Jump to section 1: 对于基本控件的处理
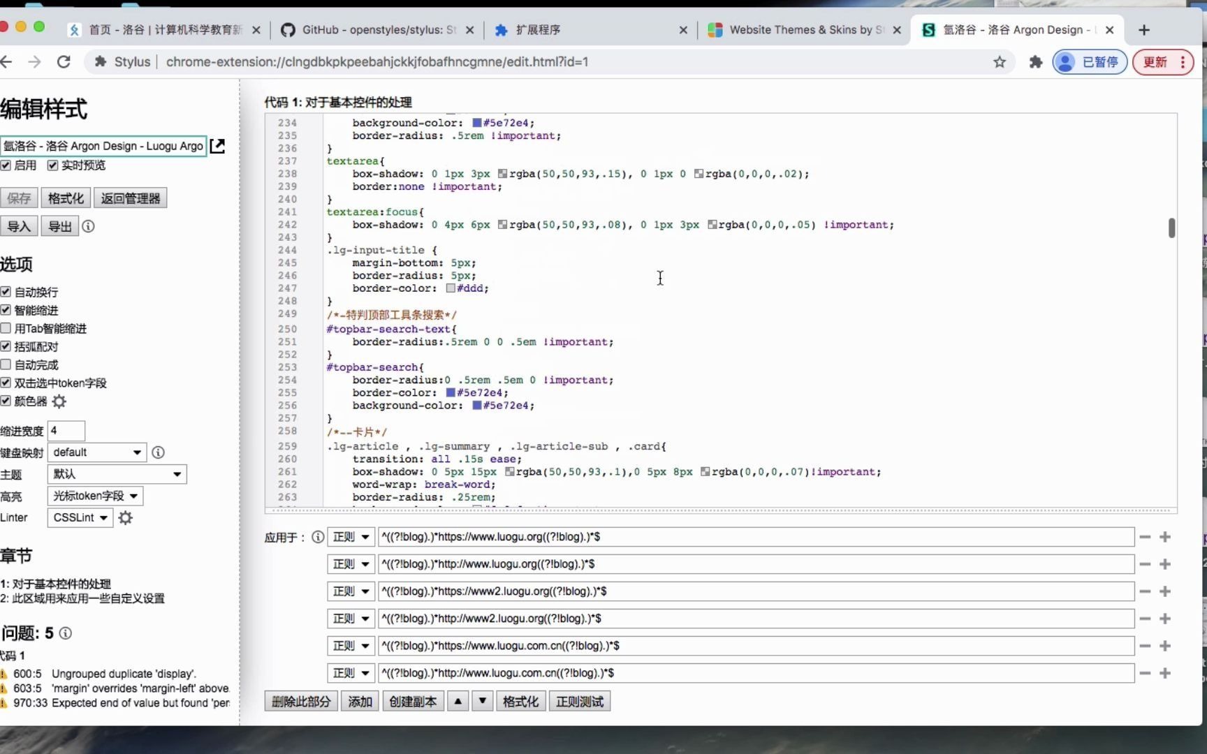This screenshot has height=754, width=1207. (55, 584)
